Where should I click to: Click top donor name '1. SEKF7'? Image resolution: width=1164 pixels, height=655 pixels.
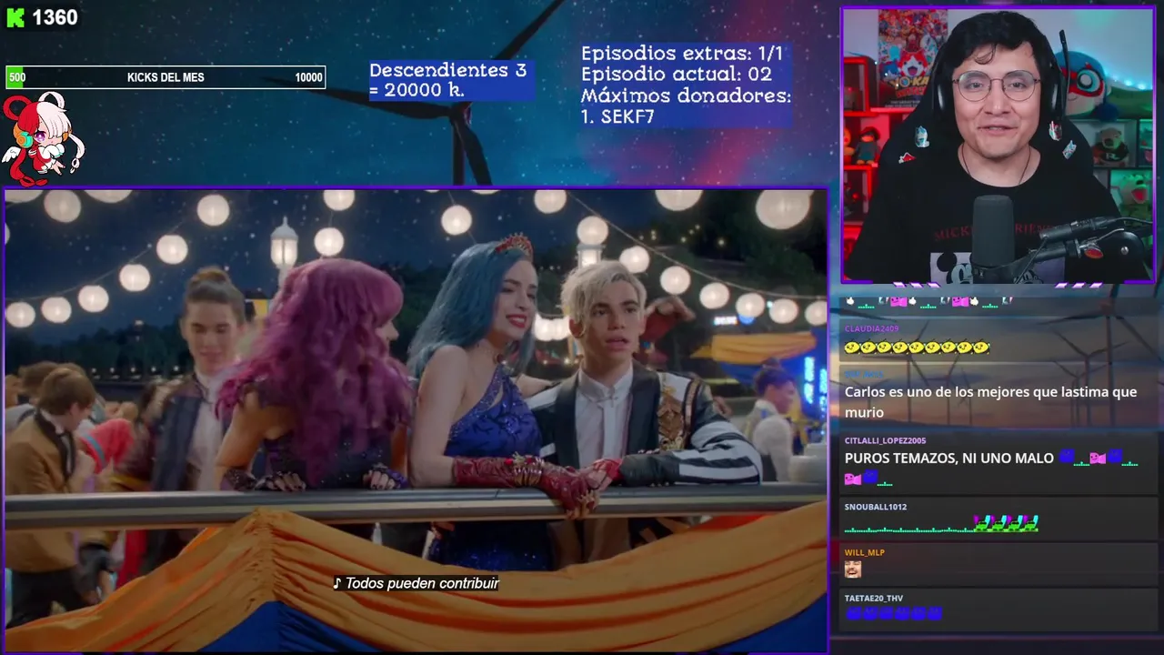[x=617, y=116]
